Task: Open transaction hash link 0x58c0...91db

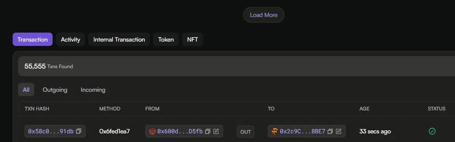Action: point(51,131)
